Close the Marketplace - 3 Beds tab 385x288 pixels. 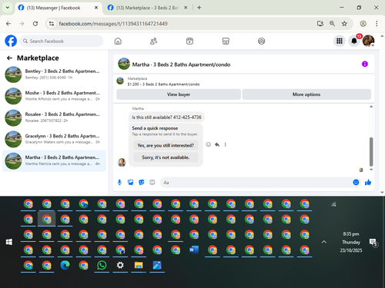(186, 8)
